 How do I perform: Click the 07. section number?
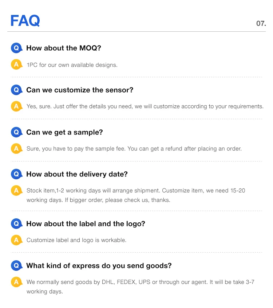(261, 23)
